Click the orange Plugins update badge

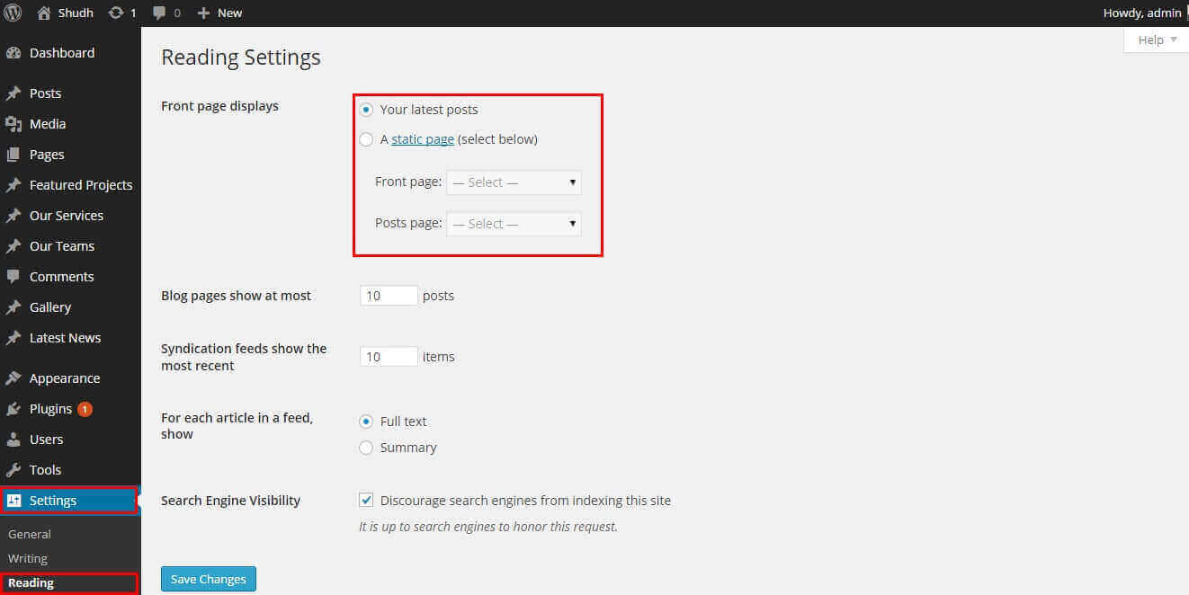85,409
